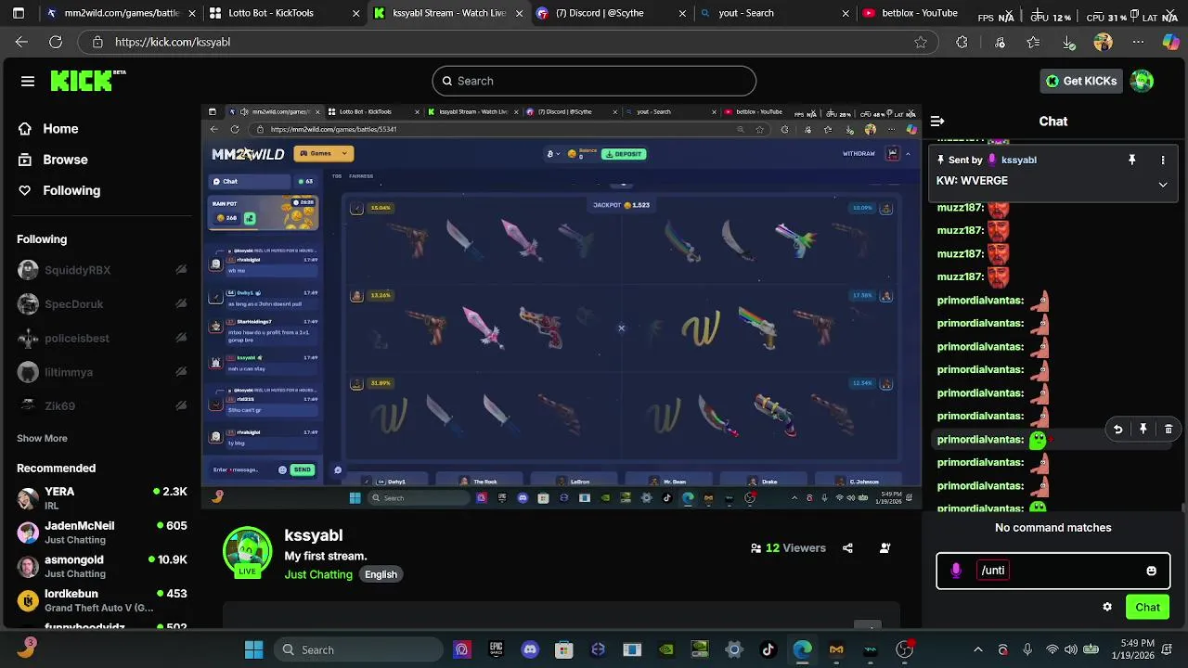Open the emoji picker in chat input
The image size is (1188, 668).
(1151, 571)
